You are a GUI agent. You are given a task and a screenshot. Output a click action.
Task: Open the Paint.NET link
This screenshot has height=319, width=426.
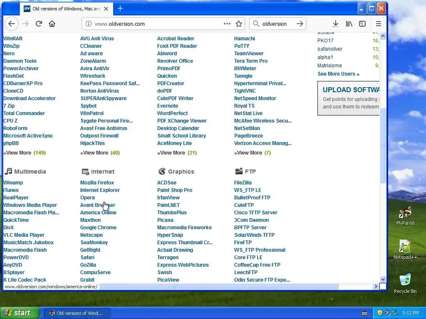coord(168,205)
